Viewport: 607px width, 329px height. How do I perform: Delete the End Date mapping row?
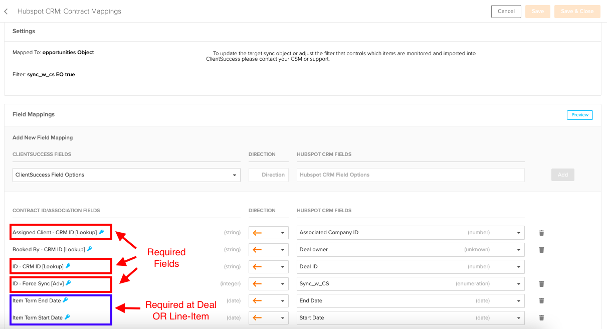pyautogui.click(x=541, y=301)
